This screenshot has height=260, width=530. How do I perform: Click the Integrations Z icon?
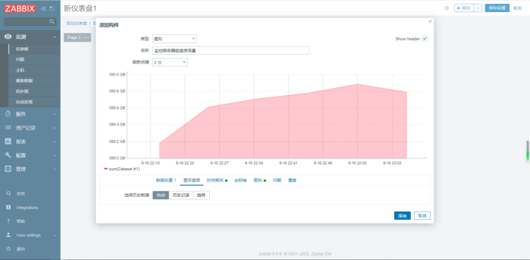coord(8,207)
